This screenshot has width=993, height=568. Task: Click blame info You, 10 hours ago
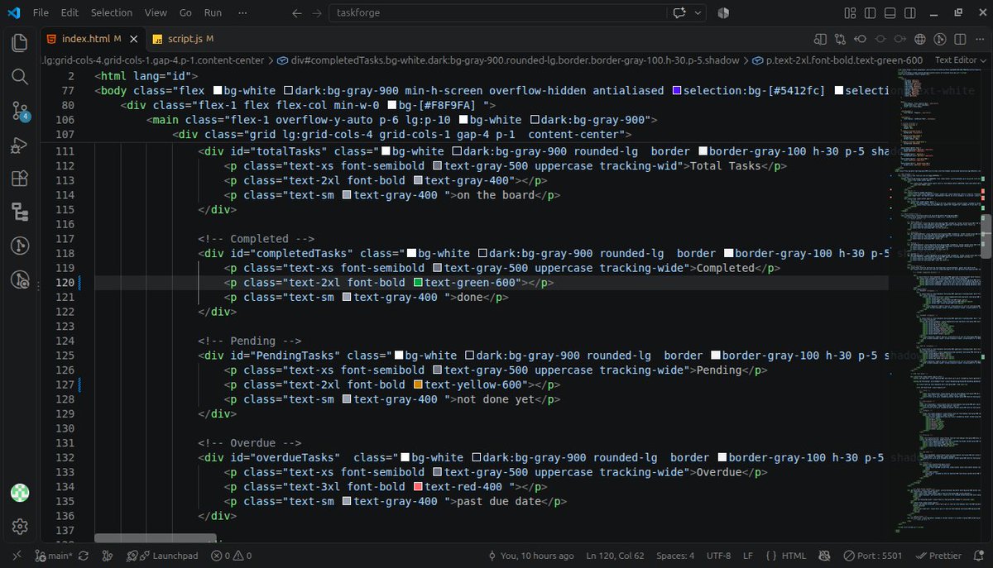coord(530,556)
